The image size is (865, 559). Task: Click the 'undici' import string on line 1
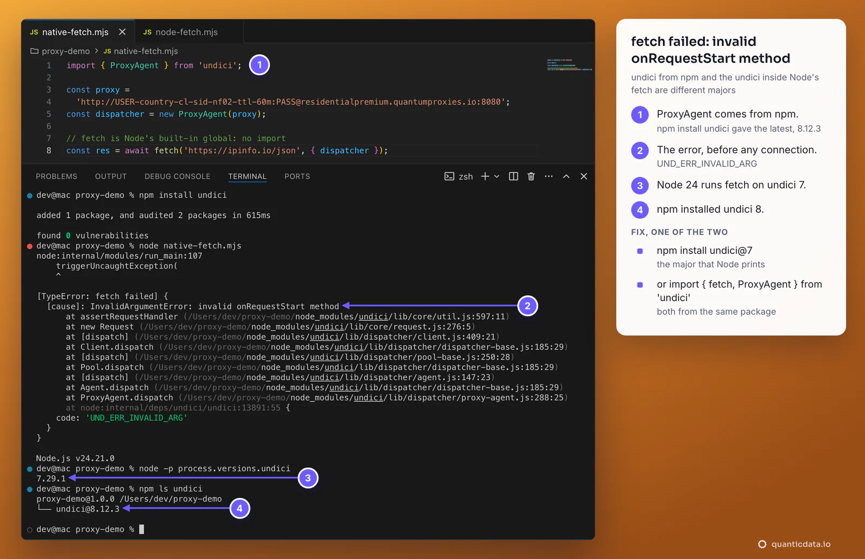[218, 65]
